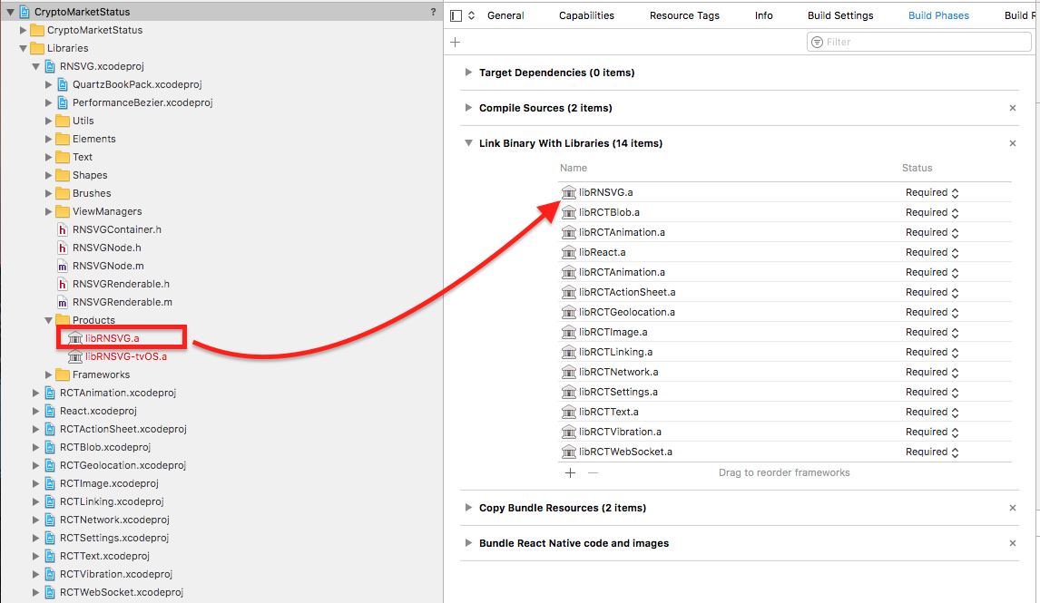Add a library with the plus button under list
The width and height of the screenshot is (1040, 603).
pos(571,472)
